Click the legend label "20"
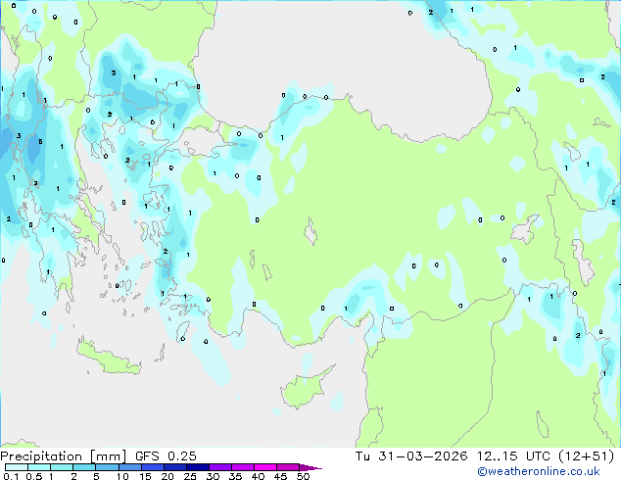Image resolution: width=621 pixels, height=480 pixels. (167, 476)
